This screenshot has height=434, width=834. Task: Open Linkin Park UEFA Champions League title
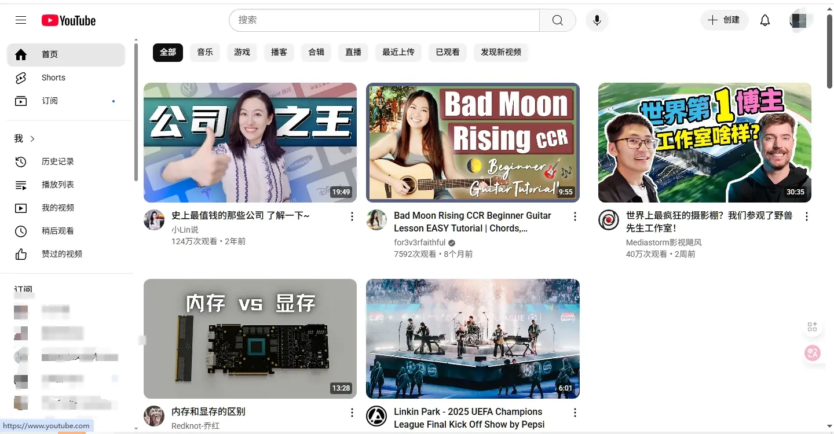click(x=469, y=418)
